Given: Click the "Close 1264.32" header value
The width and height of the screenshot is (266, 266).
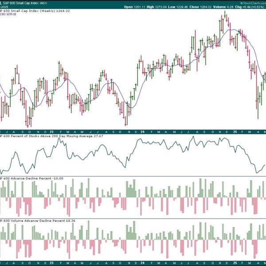Looking at the screenshot, I should coord(200,7).
